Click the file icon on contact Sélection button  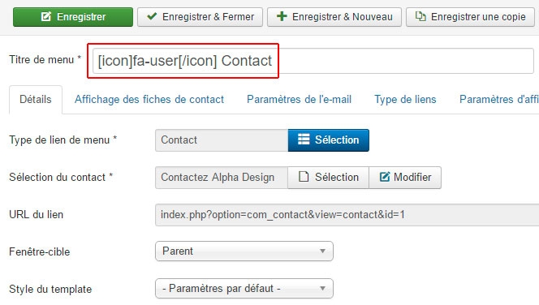pyautogui.click(x=304, y=177)
